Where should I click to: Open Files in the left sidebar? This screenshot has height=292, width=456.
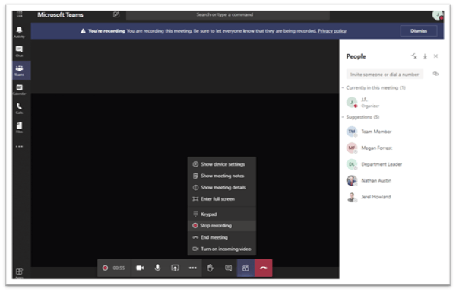pyautogui.click(x=19, y=128)
